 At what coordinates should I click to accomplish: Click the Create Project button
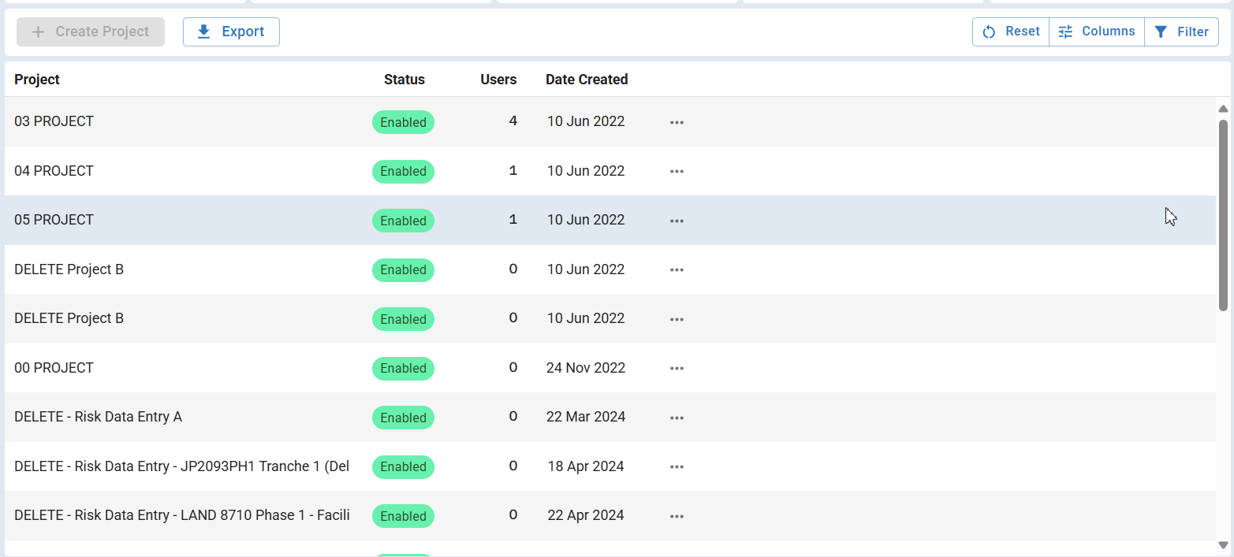(91, 32)
